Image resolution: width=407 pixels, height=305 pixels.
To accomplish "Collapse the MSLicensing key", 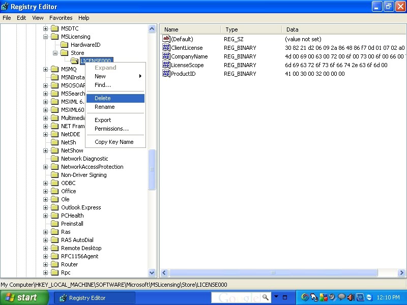I will (45, 37).
